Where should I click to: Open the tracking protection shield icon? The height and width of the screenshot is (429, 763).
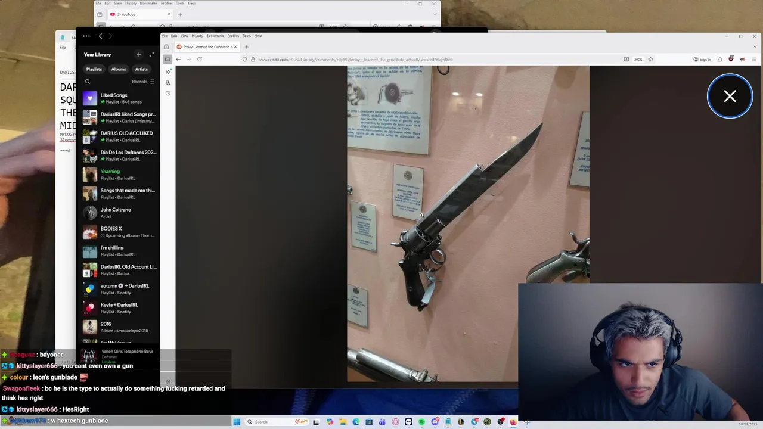[x=244, y=59]
